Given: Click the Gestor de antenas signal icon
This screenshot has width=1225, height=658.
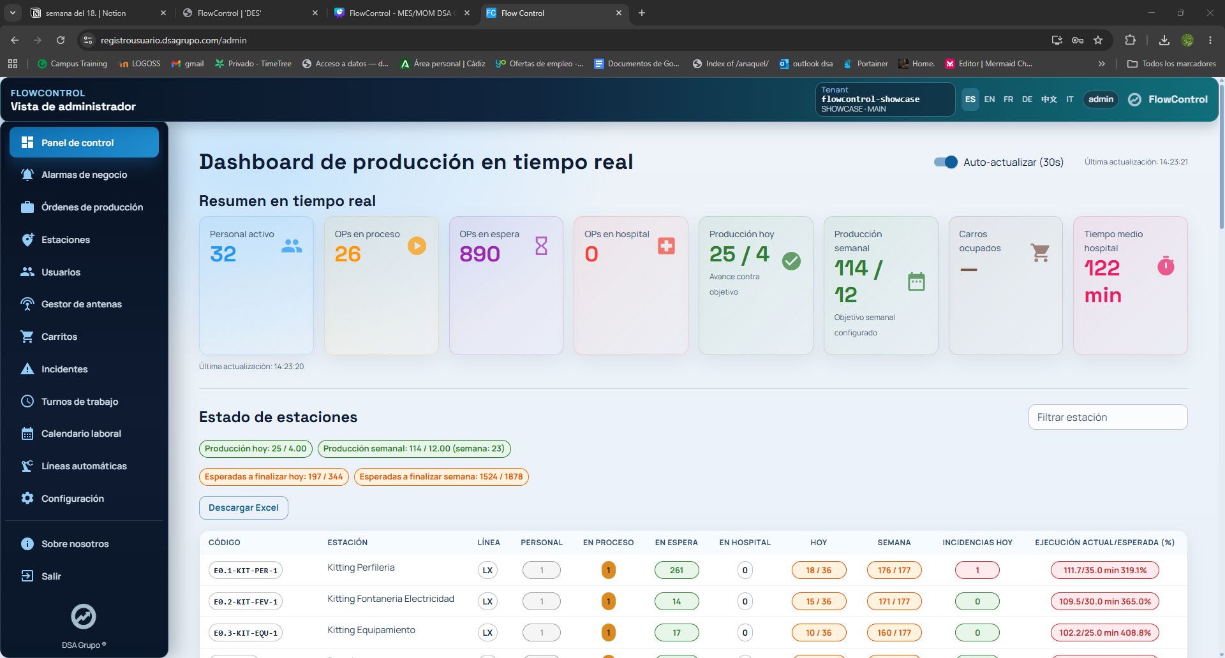Looking at the screenshot, I should pyautogui.click(x=27, y=304).
